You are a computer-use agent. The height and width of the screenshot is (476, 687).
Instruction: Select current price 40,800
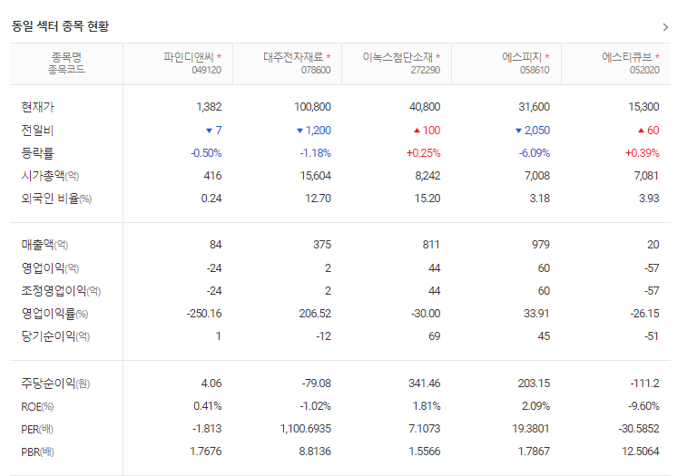pos(425,107)
